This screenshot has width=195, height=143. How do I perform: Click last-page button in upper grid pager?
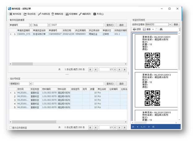pyautogui.click(x=125, y=69)
